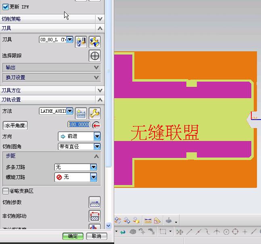This screenshot has width=261, height=244.
Task: Click the toolbar icon with yellow sphere
Action: 136,220
